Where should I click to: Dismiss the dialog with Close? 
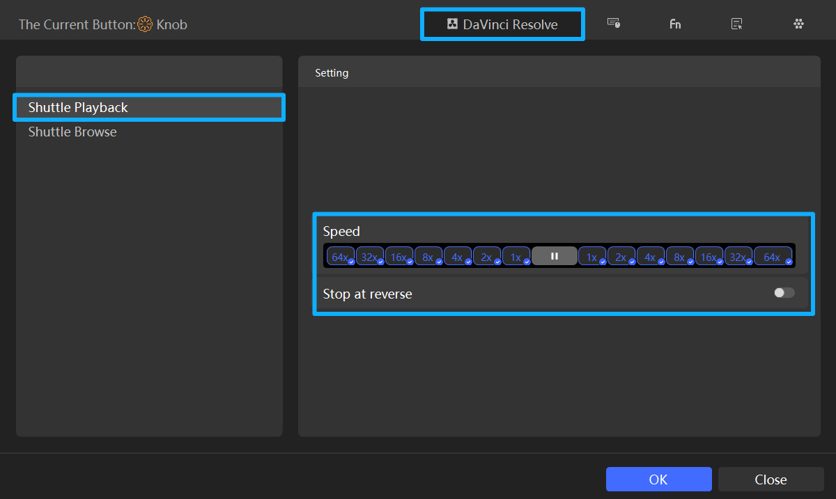pyautogui.click(x=771, y=479)
